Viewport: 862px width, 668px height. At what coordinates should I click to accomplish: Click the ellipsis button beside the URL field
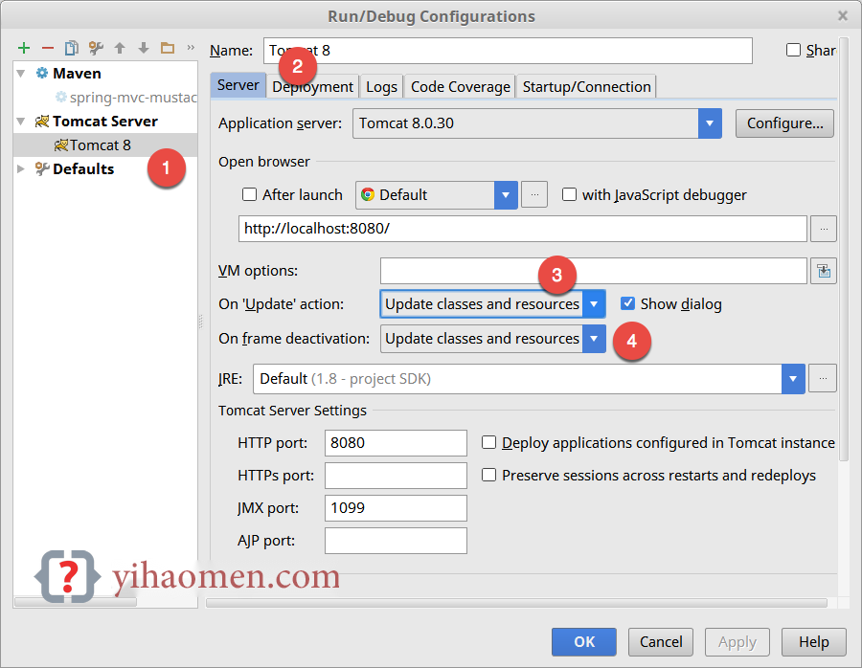824,229
